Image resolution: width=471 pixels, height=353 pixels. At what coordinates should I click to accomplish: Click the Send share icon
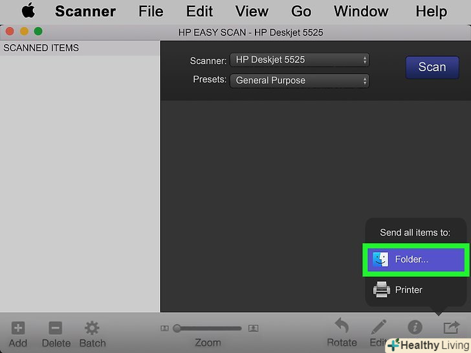tap(452, 327)
